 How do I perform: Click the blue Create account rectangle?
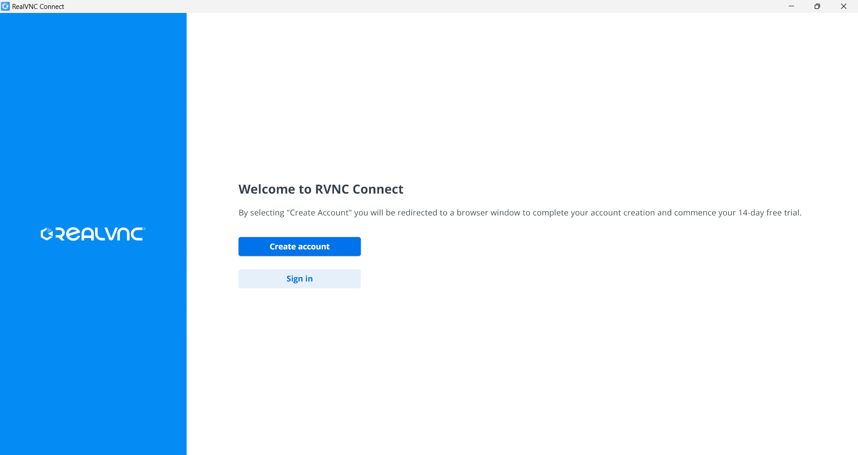pyautogui.click(x=299, y=246)
